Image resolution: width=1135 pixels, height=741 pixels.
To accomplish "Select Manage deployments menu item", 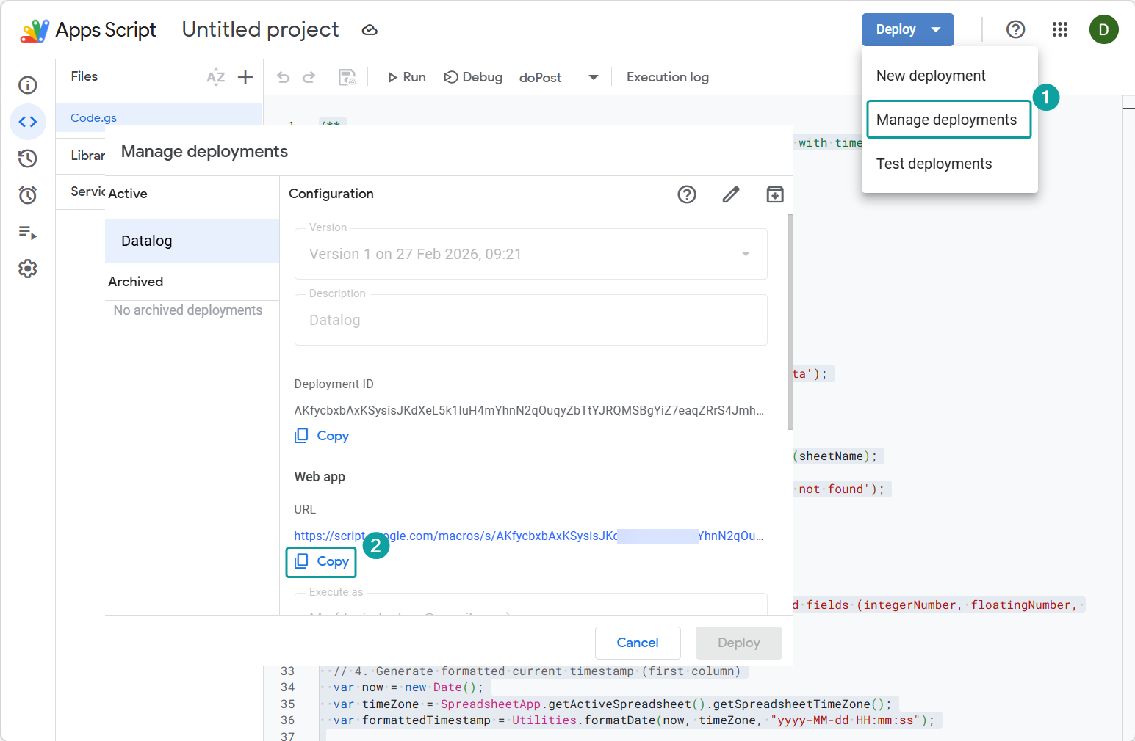I will 948,120.
